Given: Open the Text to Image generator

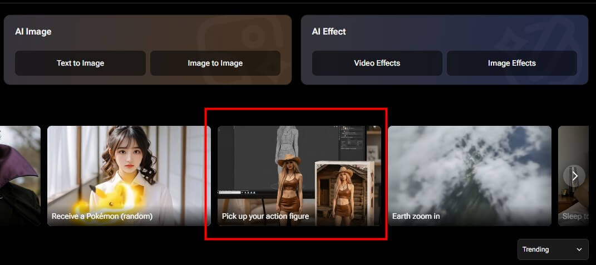Looking at the screenshot, I should click(x=80, y=63).
